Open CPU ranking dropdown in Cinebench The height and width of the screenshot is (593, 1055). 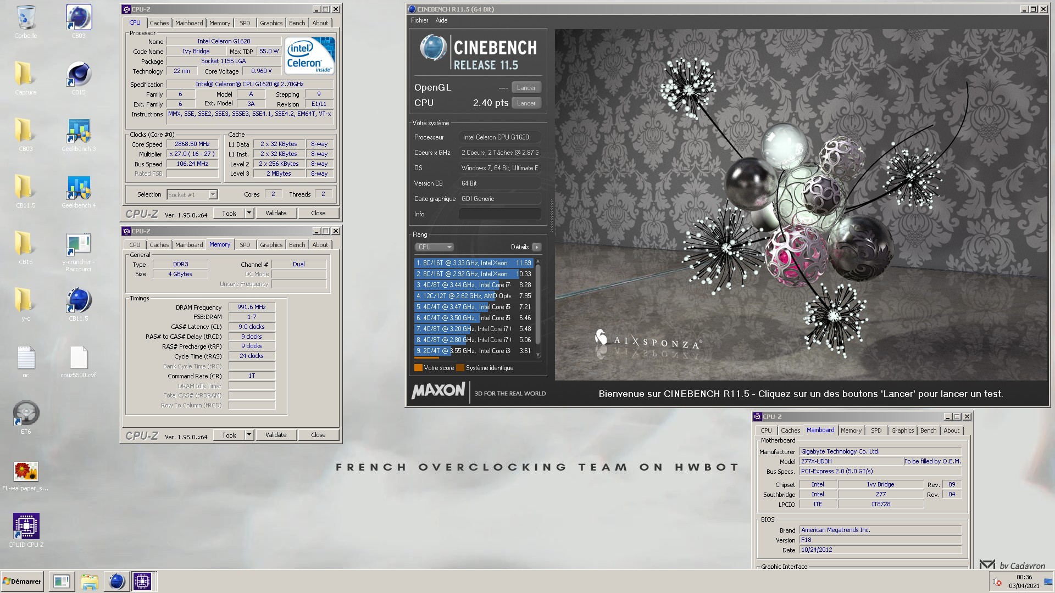434,247
